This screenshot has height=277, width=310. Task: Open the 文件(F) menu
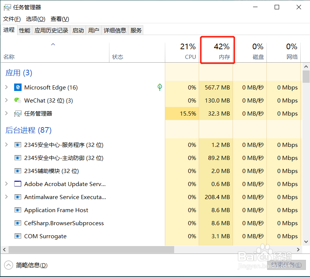click(x=12, y=19)
